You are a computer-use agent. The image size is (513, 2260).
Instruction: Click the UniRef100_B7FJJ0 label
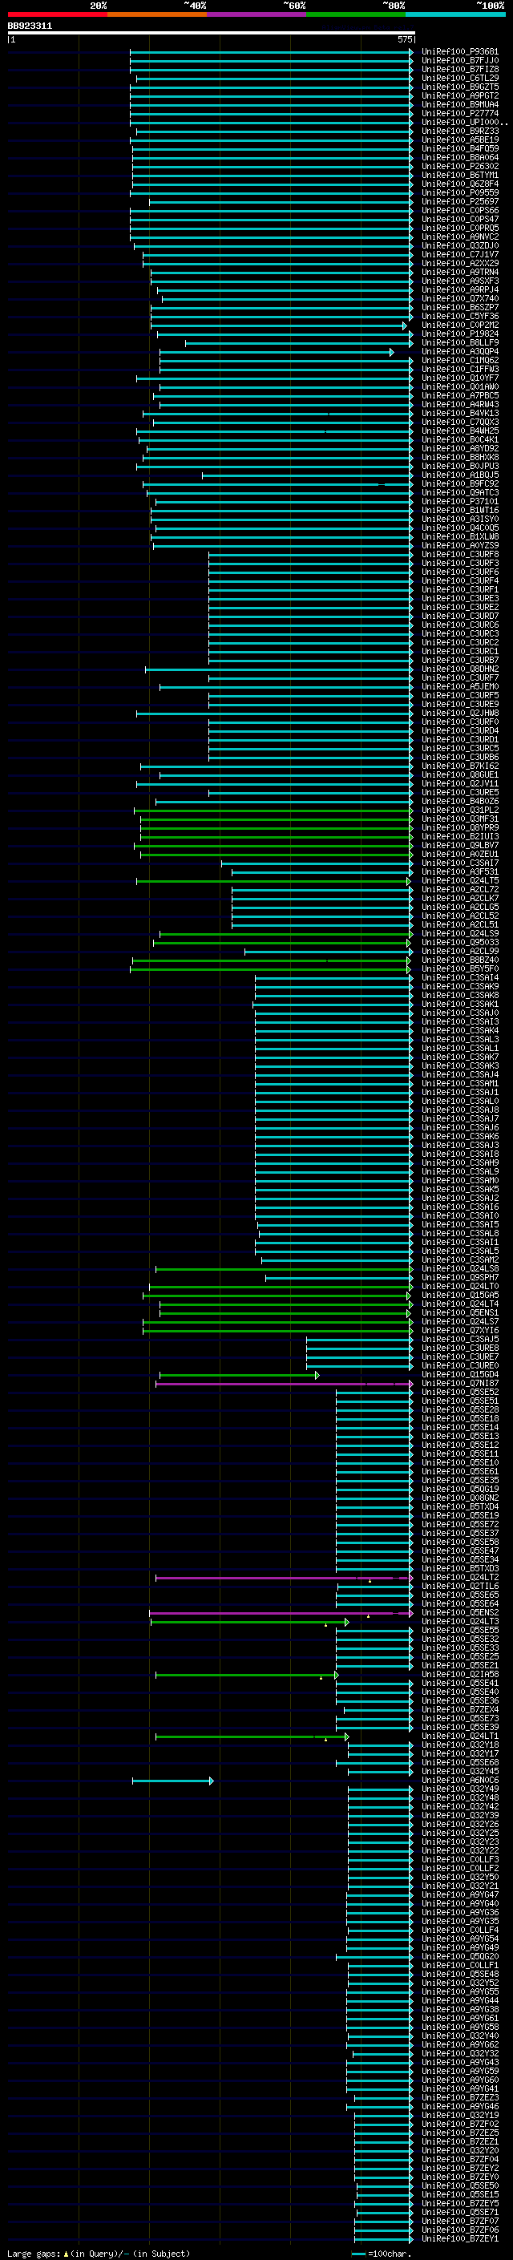(x=460, y=61)
